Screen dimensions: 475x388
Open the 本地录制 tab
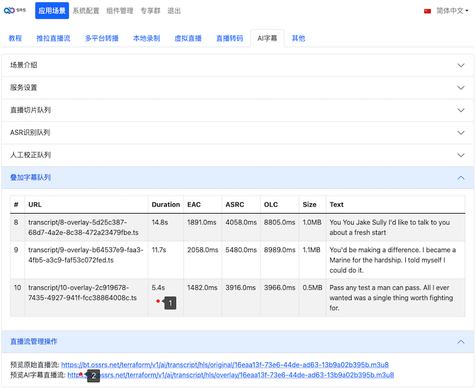(x=146, y=38)
